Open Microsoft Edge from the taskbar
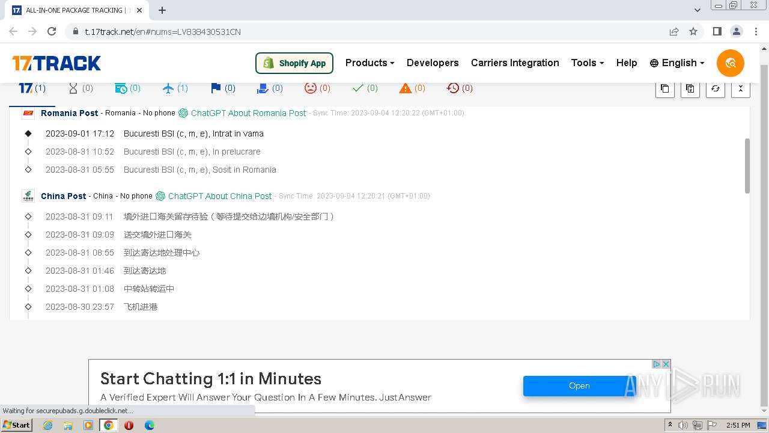Screen dimensions: 769x433 pos(149,425)
